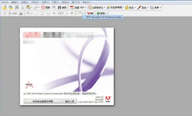The height and width of the screenshot is (116, 192).
Task: Click the 100% zoom value field
Action: (62, 13)
